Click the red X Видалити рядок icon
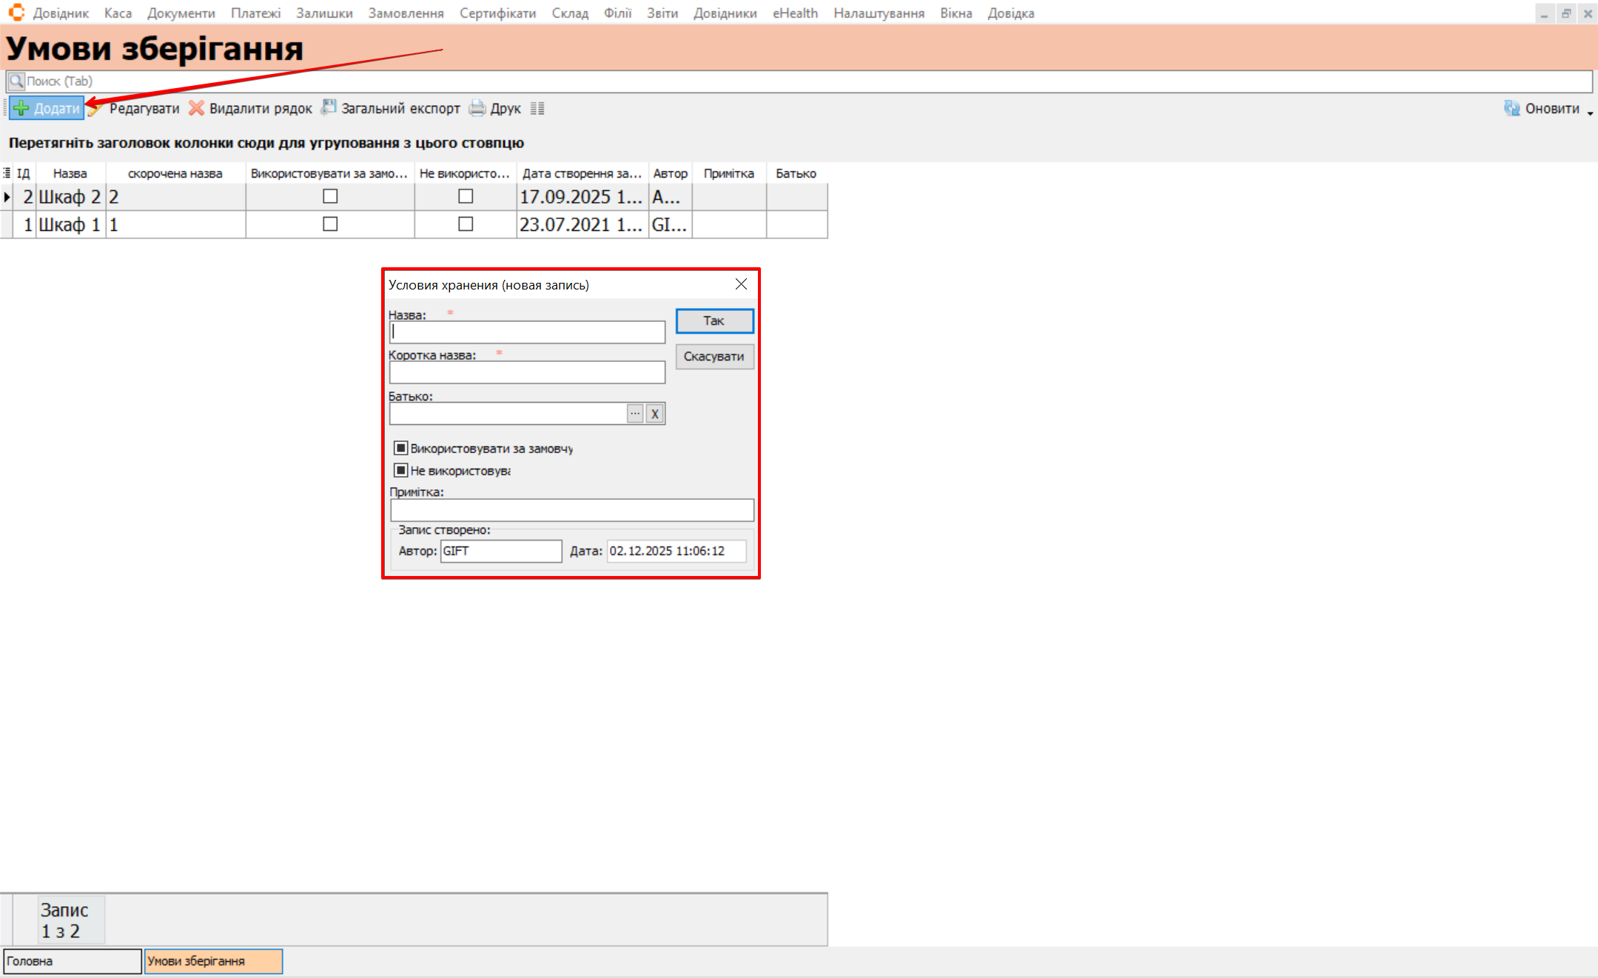Image resolution: width=1598 pixels, height=978 pixels. click(x=196, y=108)
